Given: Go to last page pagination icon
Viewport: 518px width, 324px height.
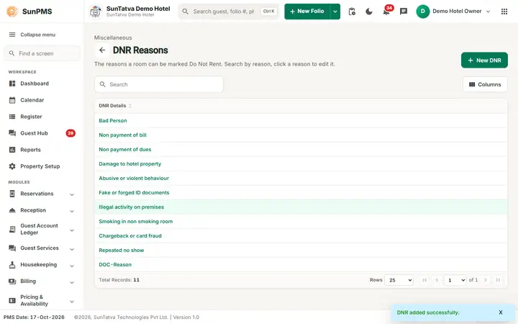Looking at the screenshot, I should pos(498,280).
